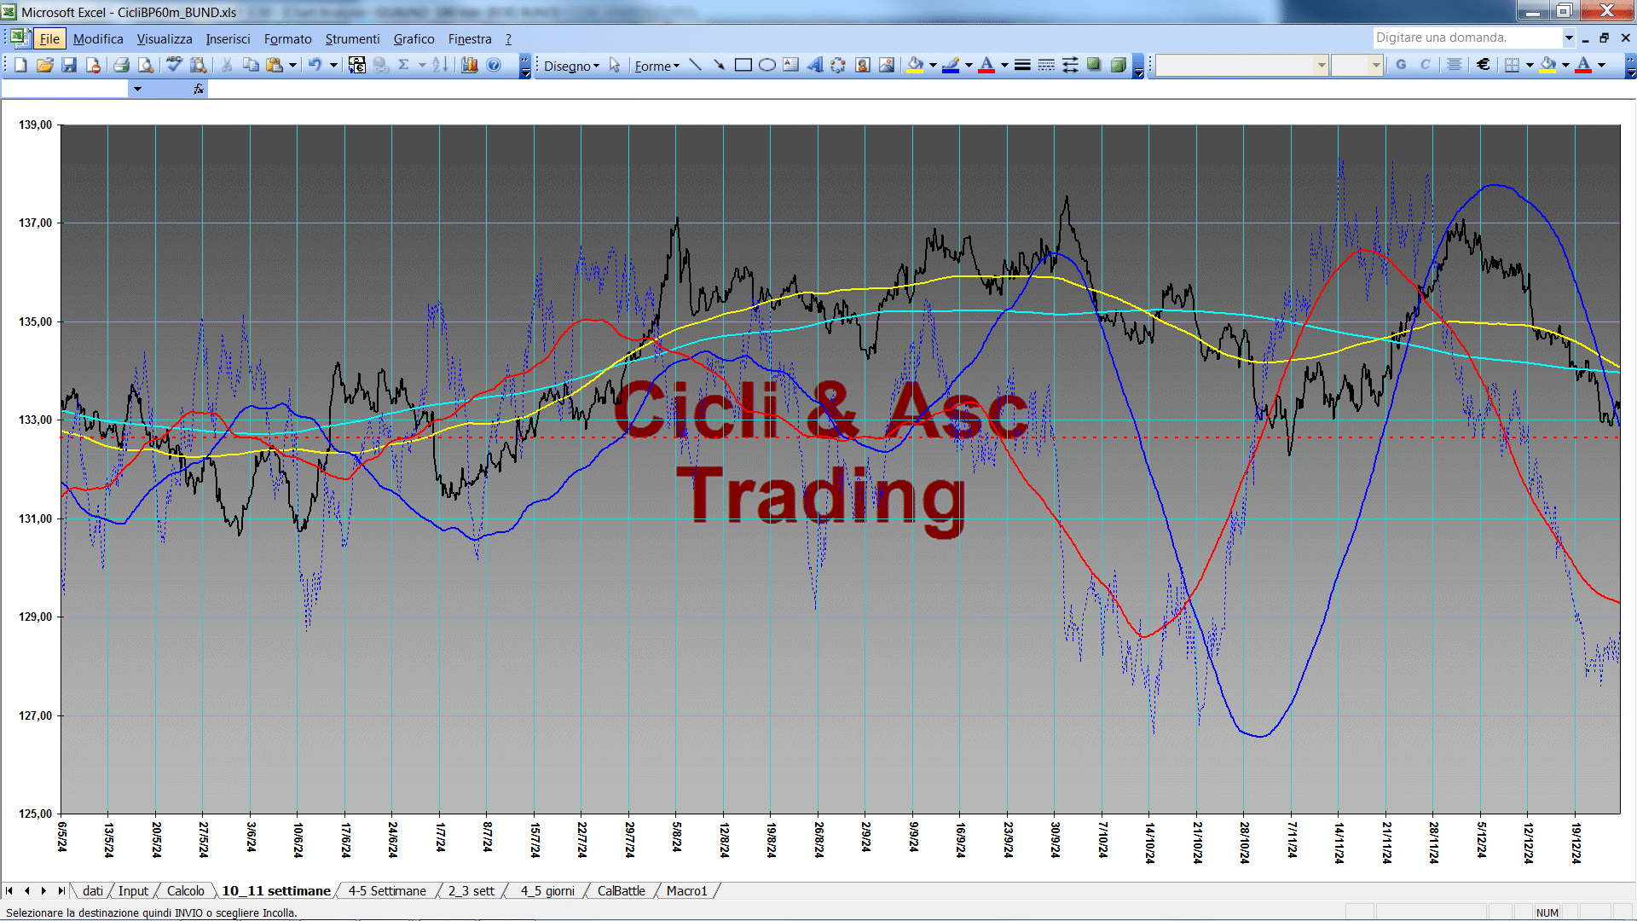The width and height of the screenshot is (1637, 921).
Task: Open the File menu
Action: (49, 38)
